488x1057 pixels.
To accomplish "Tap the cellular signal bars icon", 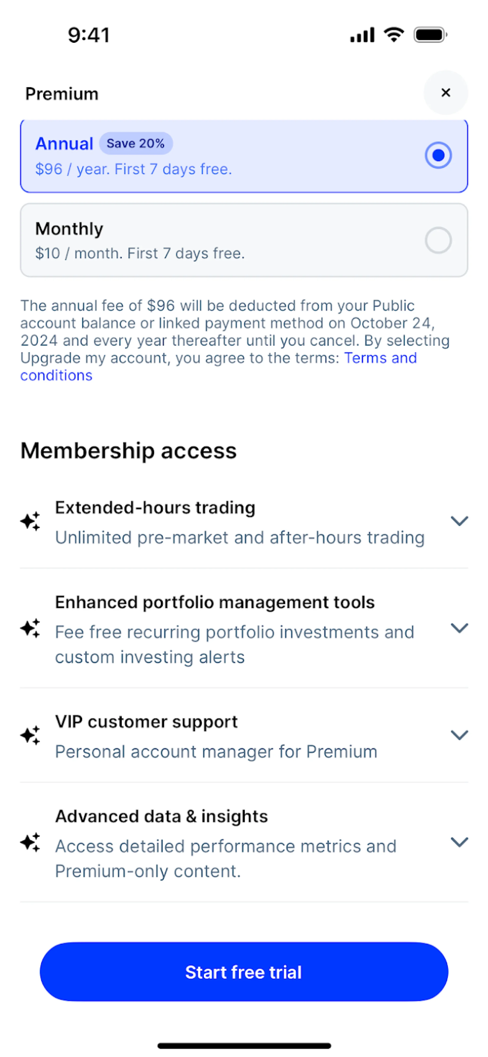I will 362,35.
